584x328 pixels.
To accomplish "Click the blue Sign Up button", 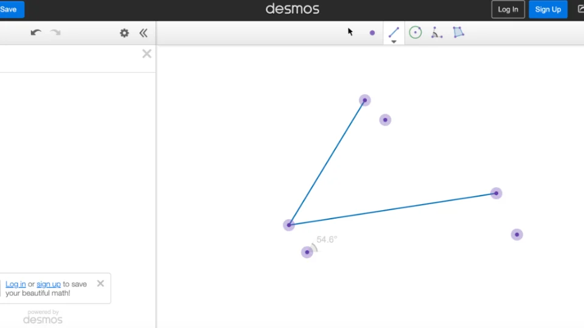I will [547, 9].
